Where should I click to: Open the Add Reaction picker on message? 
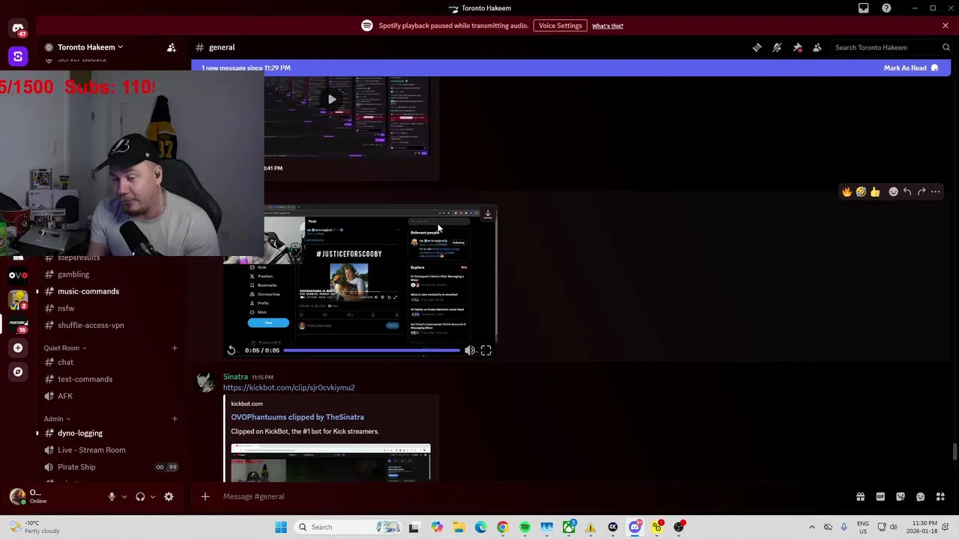click(x=893, y=192)
